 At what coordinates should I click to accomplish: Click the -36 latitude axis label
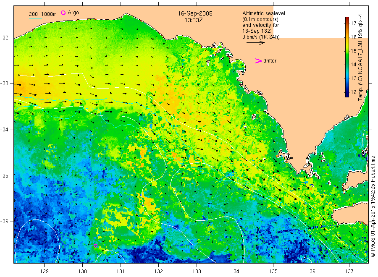tap(5, 221)
